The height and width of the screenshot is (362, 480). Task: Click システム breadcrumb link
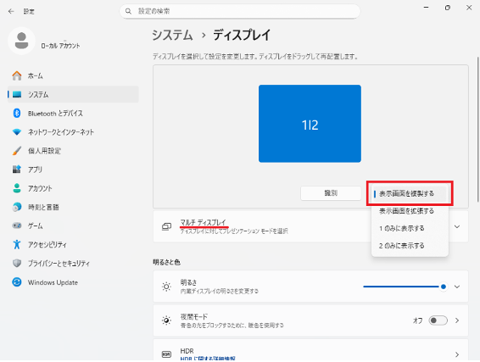(x=172, y=35)
